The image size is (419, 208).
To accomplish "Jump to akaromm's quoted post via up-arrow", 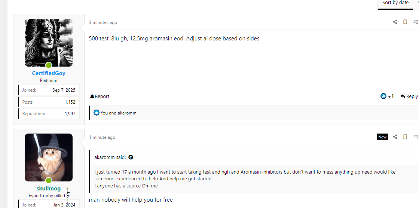I will click(x=131, y=157).
